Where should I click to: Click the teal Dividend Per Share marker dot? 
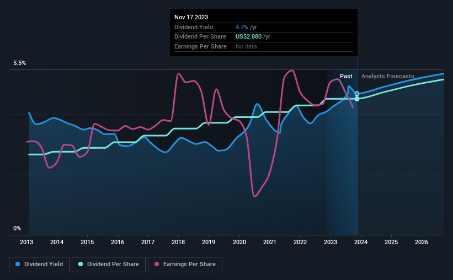click(x=357, y=99)
